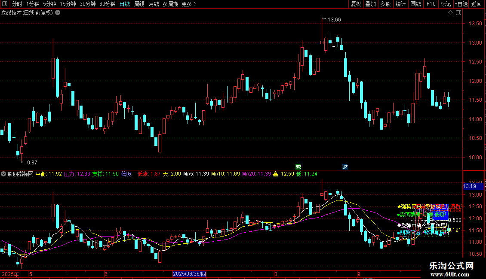Select the 60分钟 period tab

(x=108, y=4)
